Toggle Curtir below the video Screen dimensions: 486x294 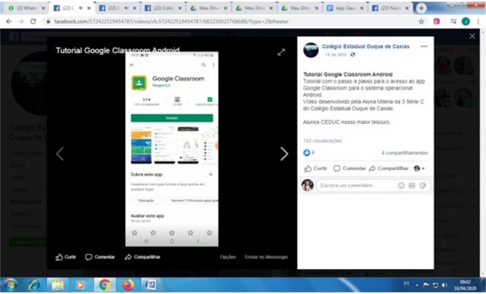click(66, 257)
